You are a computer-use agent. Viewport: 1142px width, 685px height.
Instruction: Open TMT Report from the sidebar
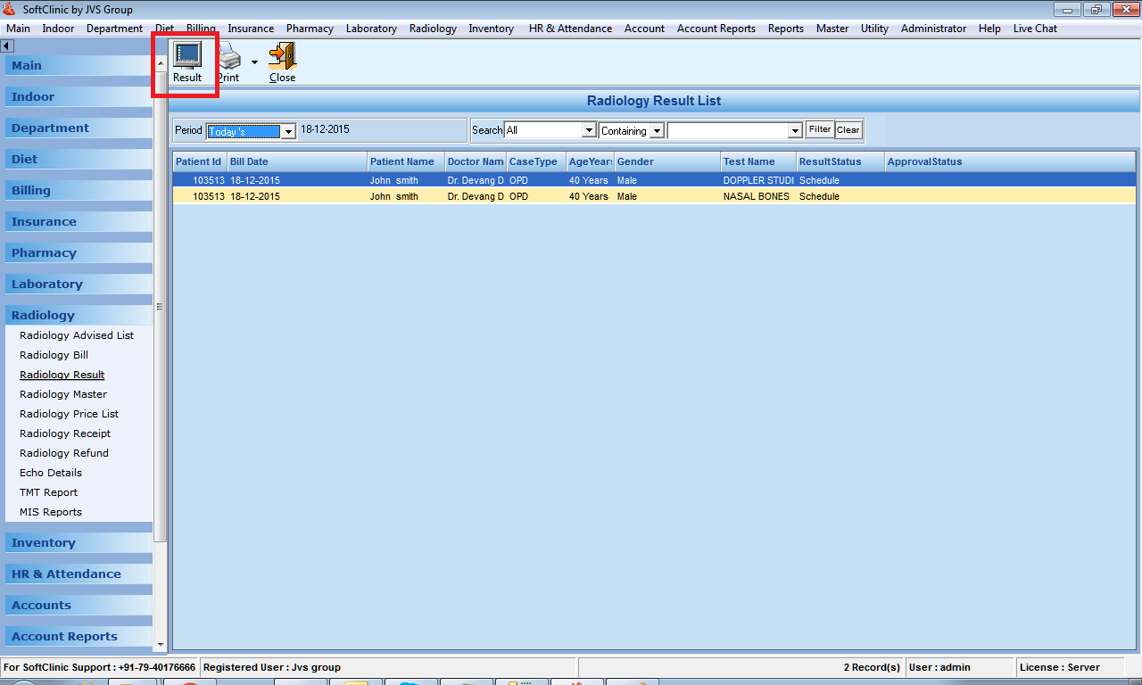point(48,492)
